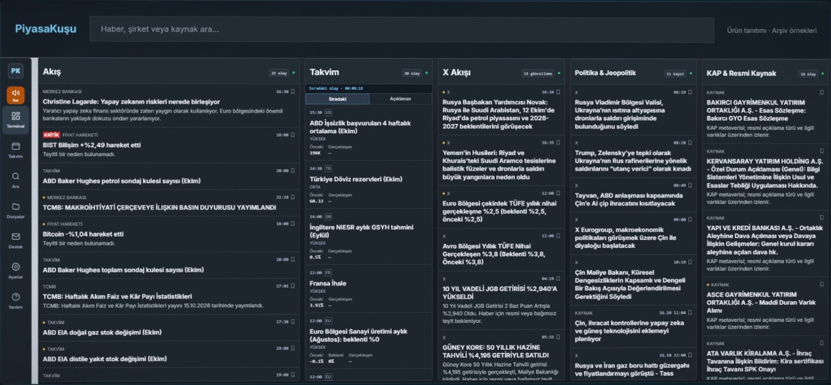The image size is (831, 385).
Task: Click the 25 olay badge in Akış
Action: point(279,73)
